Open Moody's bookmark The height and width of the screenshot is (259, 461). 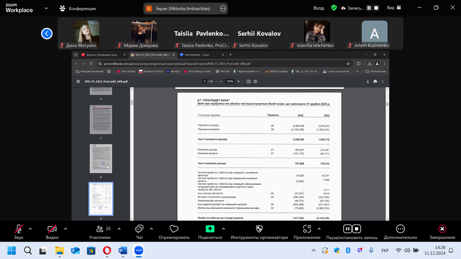coord(173,71)
